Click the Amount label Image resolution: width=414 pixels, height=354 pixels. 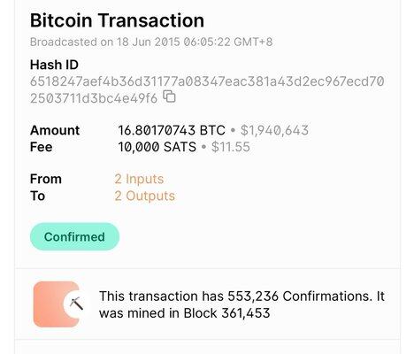55,130
